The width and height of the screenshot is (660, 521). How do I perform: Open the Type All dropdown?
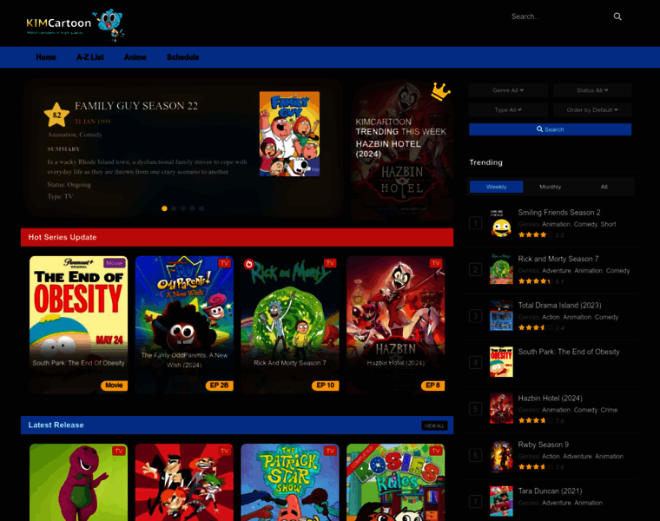tap(508, 109)
